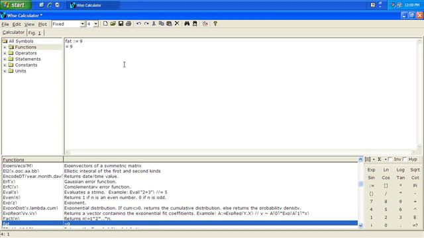The width and height of the screenshot is (424, 238).
Task: Click the first quick launch desktop icon
Action: coord(42,5)
